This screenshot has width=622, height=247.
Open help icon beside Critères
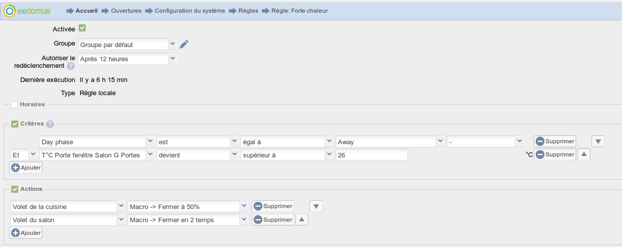[x=50, y=124]
